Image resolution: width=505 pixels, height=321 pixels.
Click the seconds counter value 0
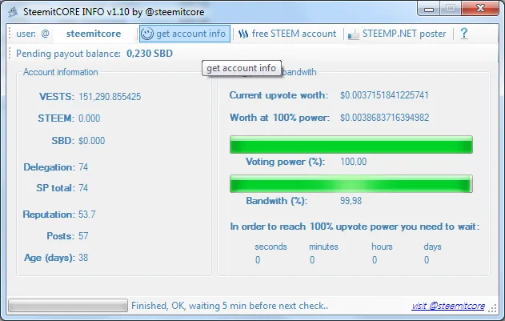coord(258,260)
